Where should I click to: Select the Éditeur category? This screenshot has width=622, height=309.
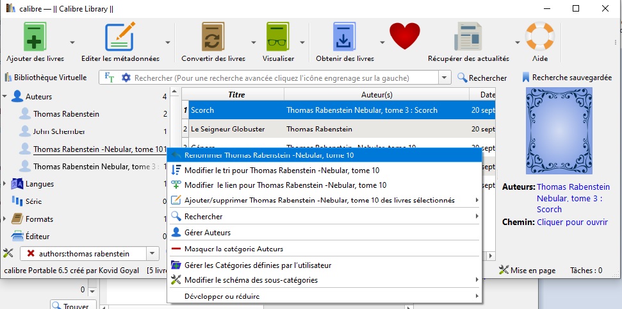click(37, 237)
